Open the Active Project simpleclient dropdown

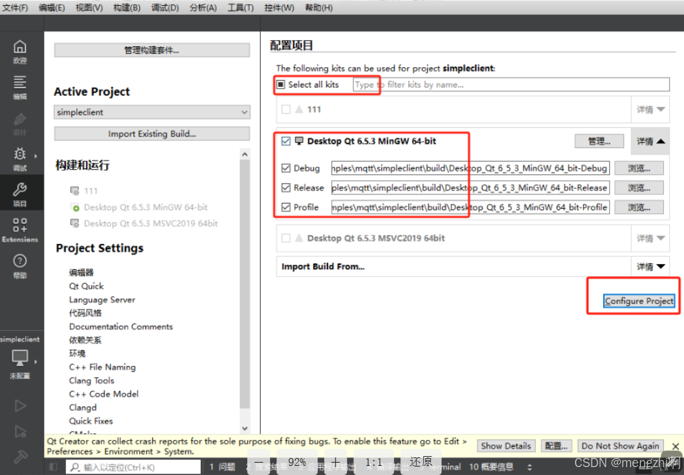[x=152, y=112]
